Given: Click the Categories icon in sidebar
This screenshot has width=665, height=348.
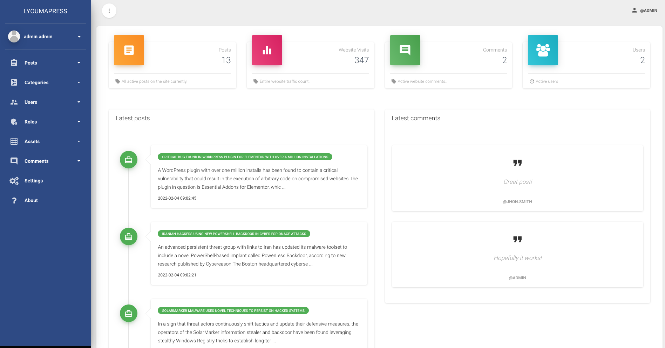Looking at the screenshot, I should point(14,82).
